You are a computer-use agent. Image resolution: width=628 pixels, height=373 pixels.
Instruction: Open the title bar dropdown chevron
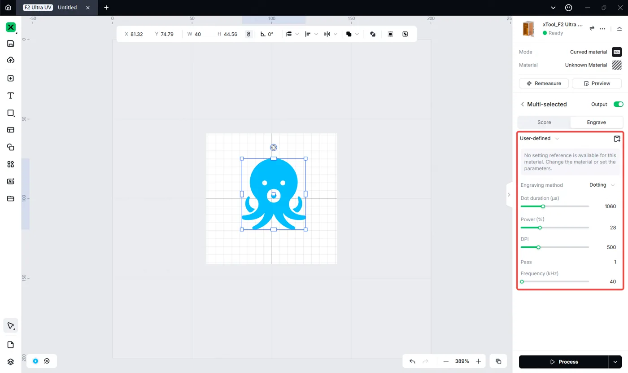coord(553,8)
